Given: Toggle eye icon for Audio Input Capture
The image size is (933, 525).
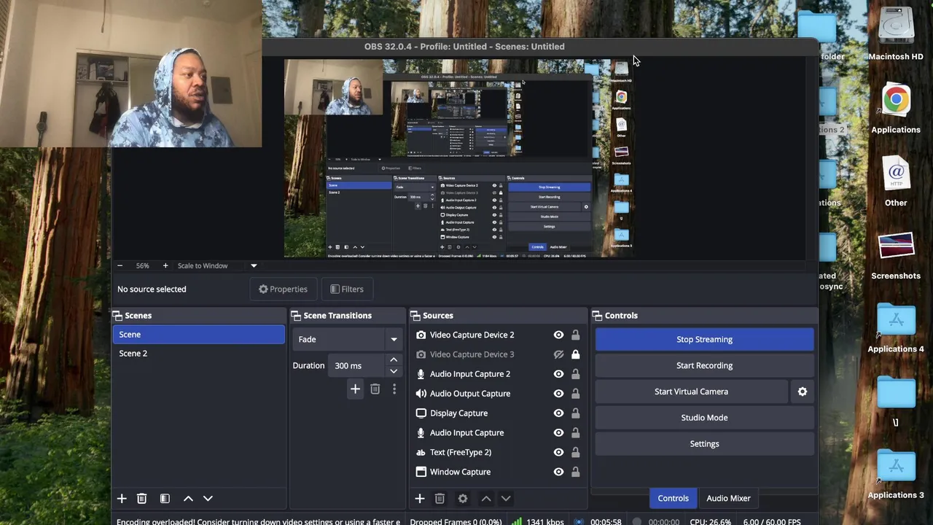Looking at the screenshot, I should (x=558, y=432).
